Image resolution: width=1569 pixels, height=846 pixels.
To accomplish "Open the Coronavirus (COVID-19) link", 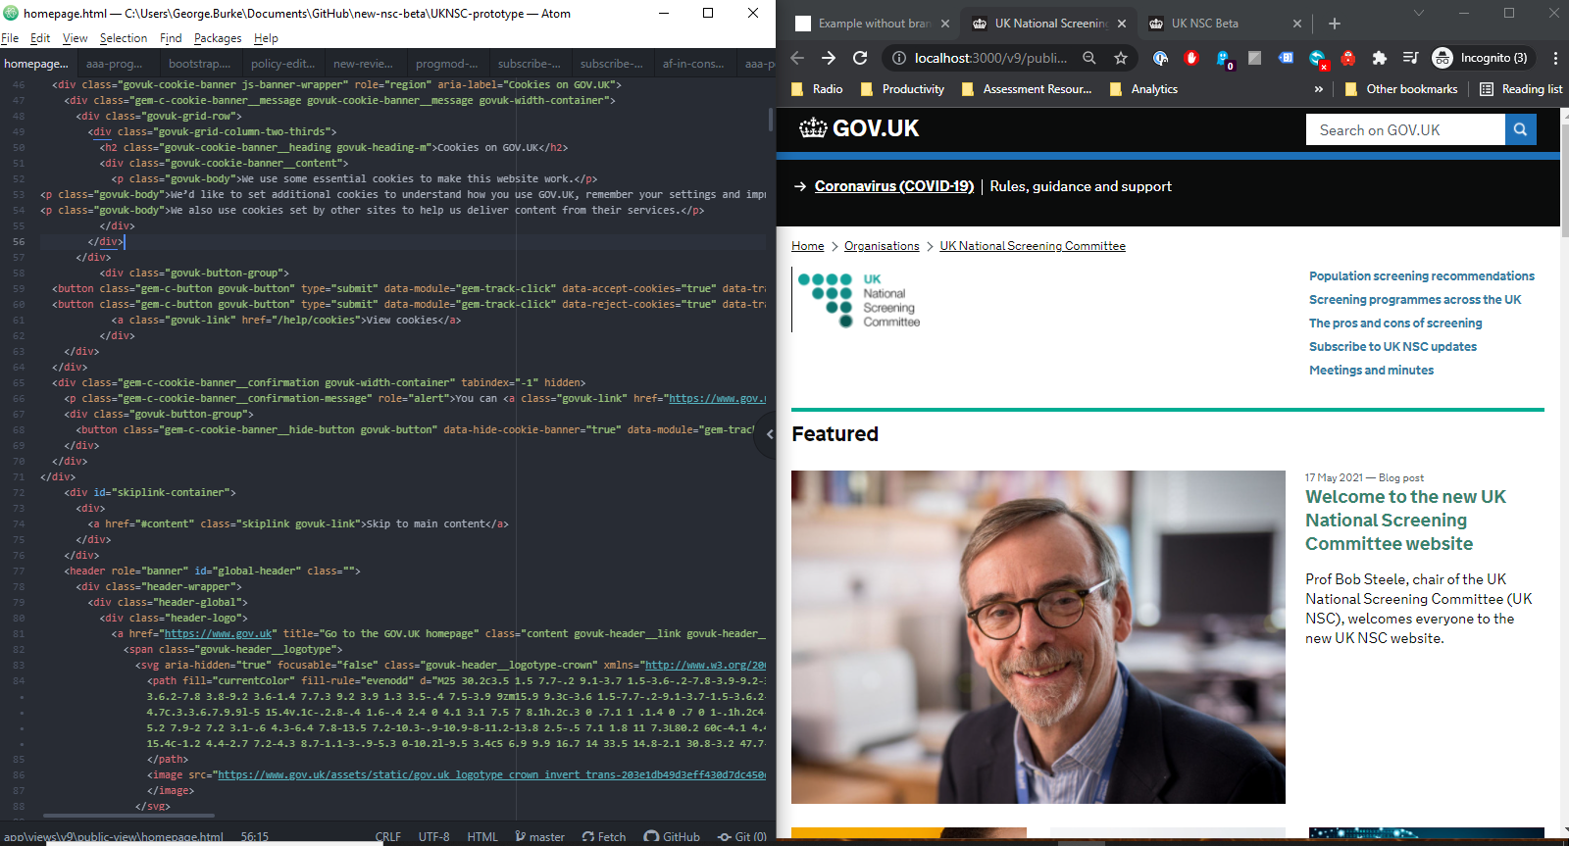I will (894, 186).
